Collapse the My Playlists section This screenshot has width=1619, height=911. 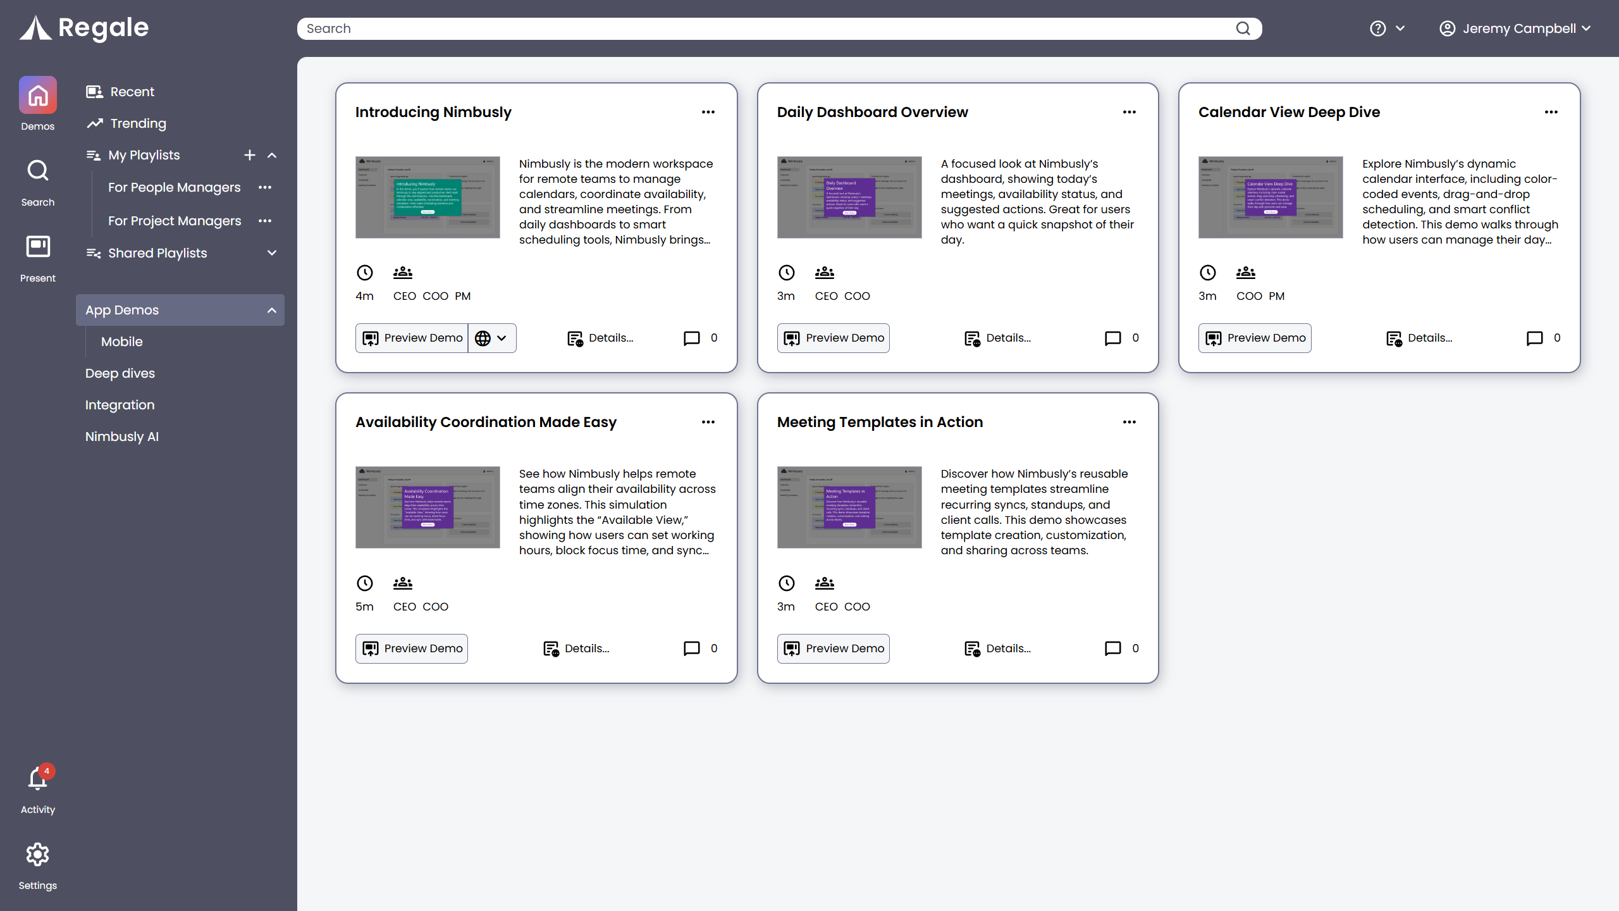point(271,155)
